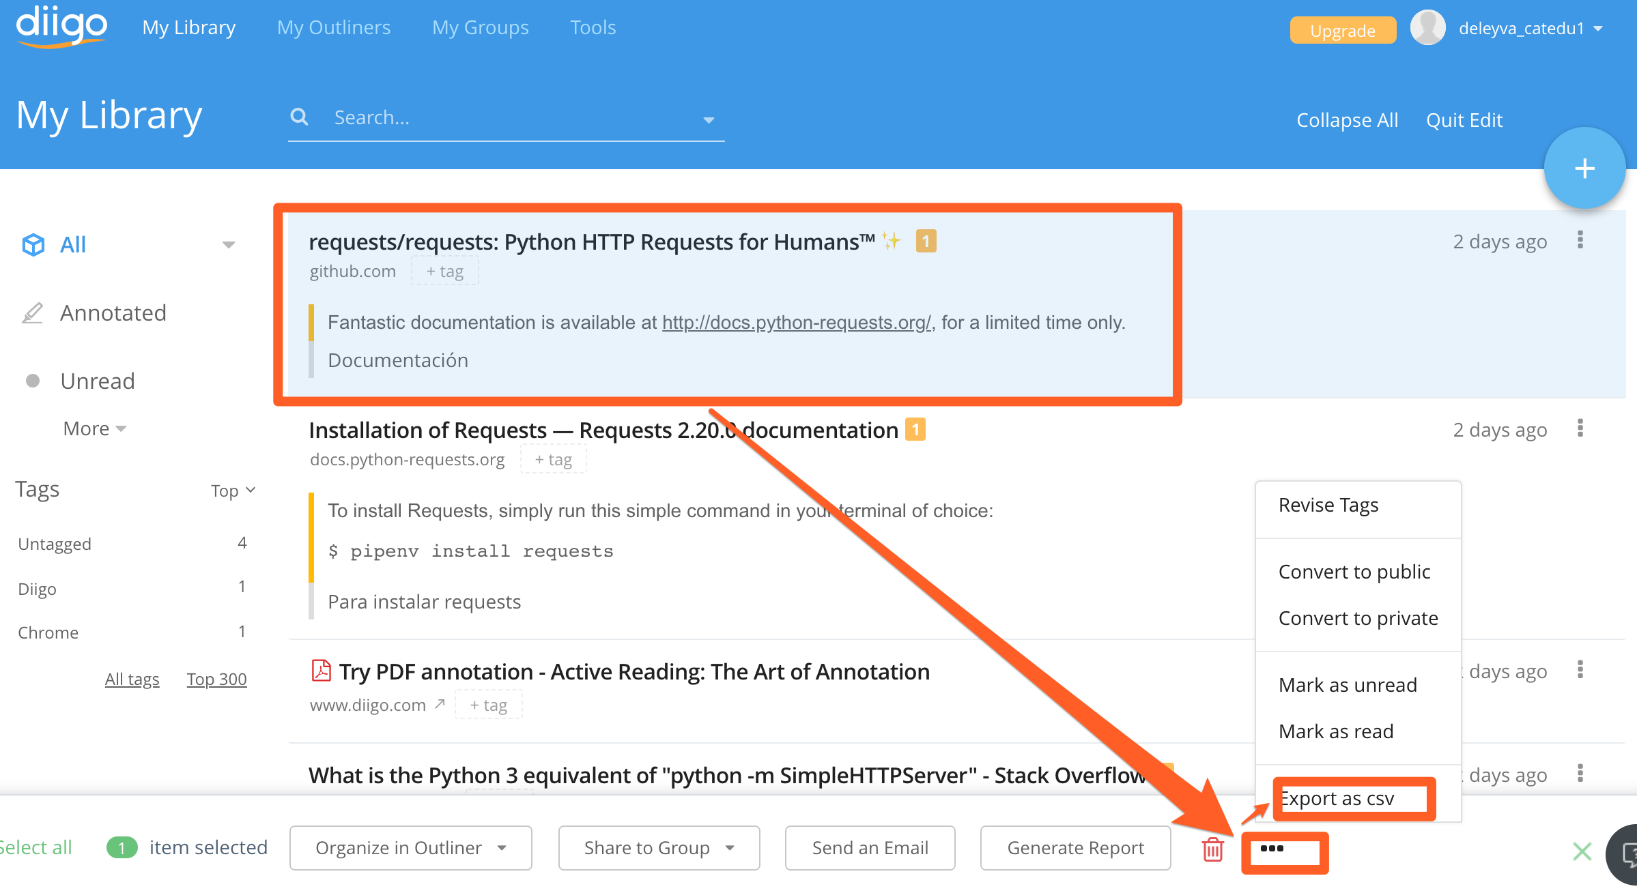Open the Share to Group dropdown
Image resolution: width=1637 pixels, height=891 pixels.
[x=659, y=848]
